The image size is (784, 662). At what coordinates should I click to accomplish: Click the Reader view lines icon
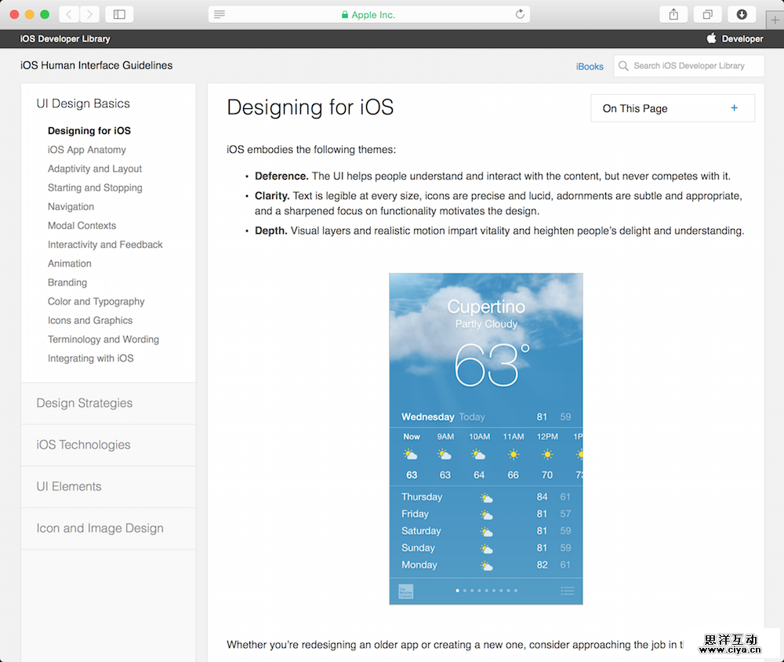pyautogui.click(x=220, y=14)
